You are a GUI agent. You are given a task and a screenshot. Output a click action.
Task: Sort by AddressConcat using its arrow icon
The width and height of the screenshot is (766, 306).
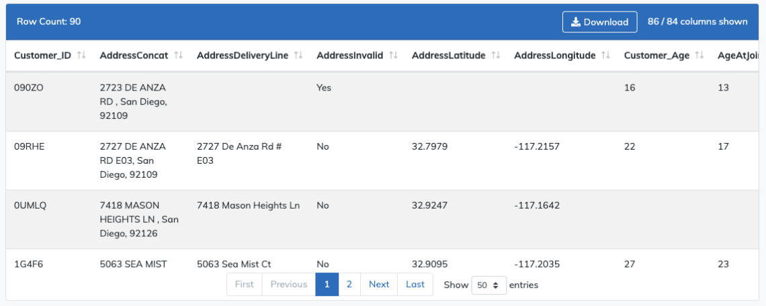[179, 56]
